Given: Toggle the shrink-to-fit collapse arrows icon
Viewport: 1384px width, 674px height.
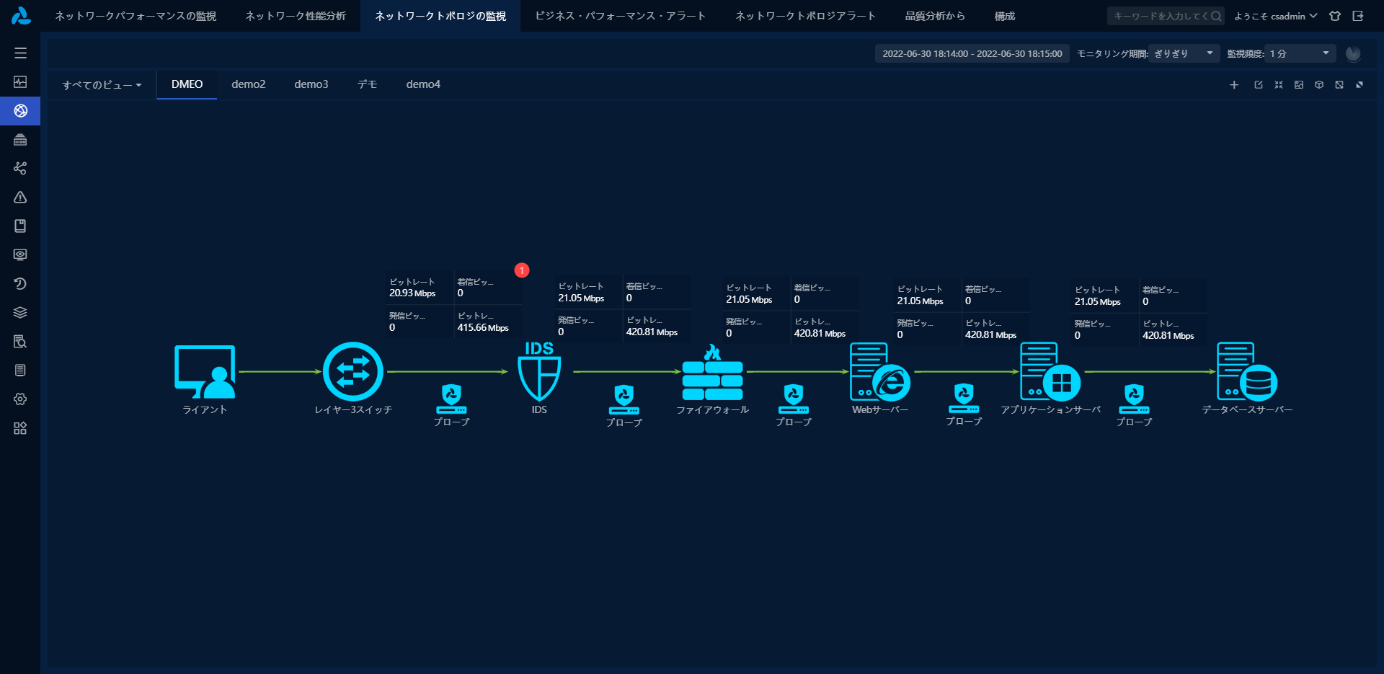Looking at the screenshot, I should coord(1279,85).
